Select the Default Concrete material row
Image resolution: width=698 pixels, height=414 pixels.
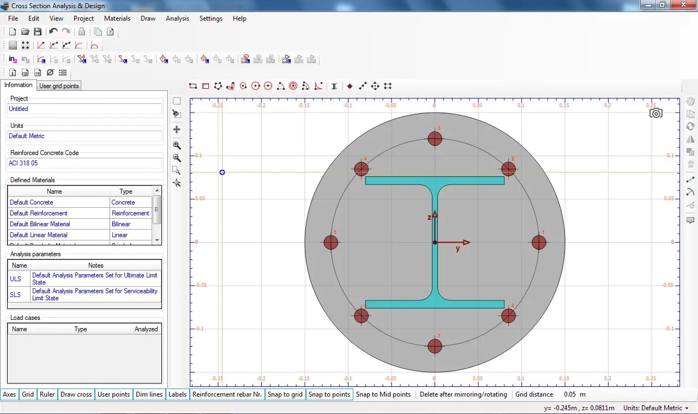[80, 202]
